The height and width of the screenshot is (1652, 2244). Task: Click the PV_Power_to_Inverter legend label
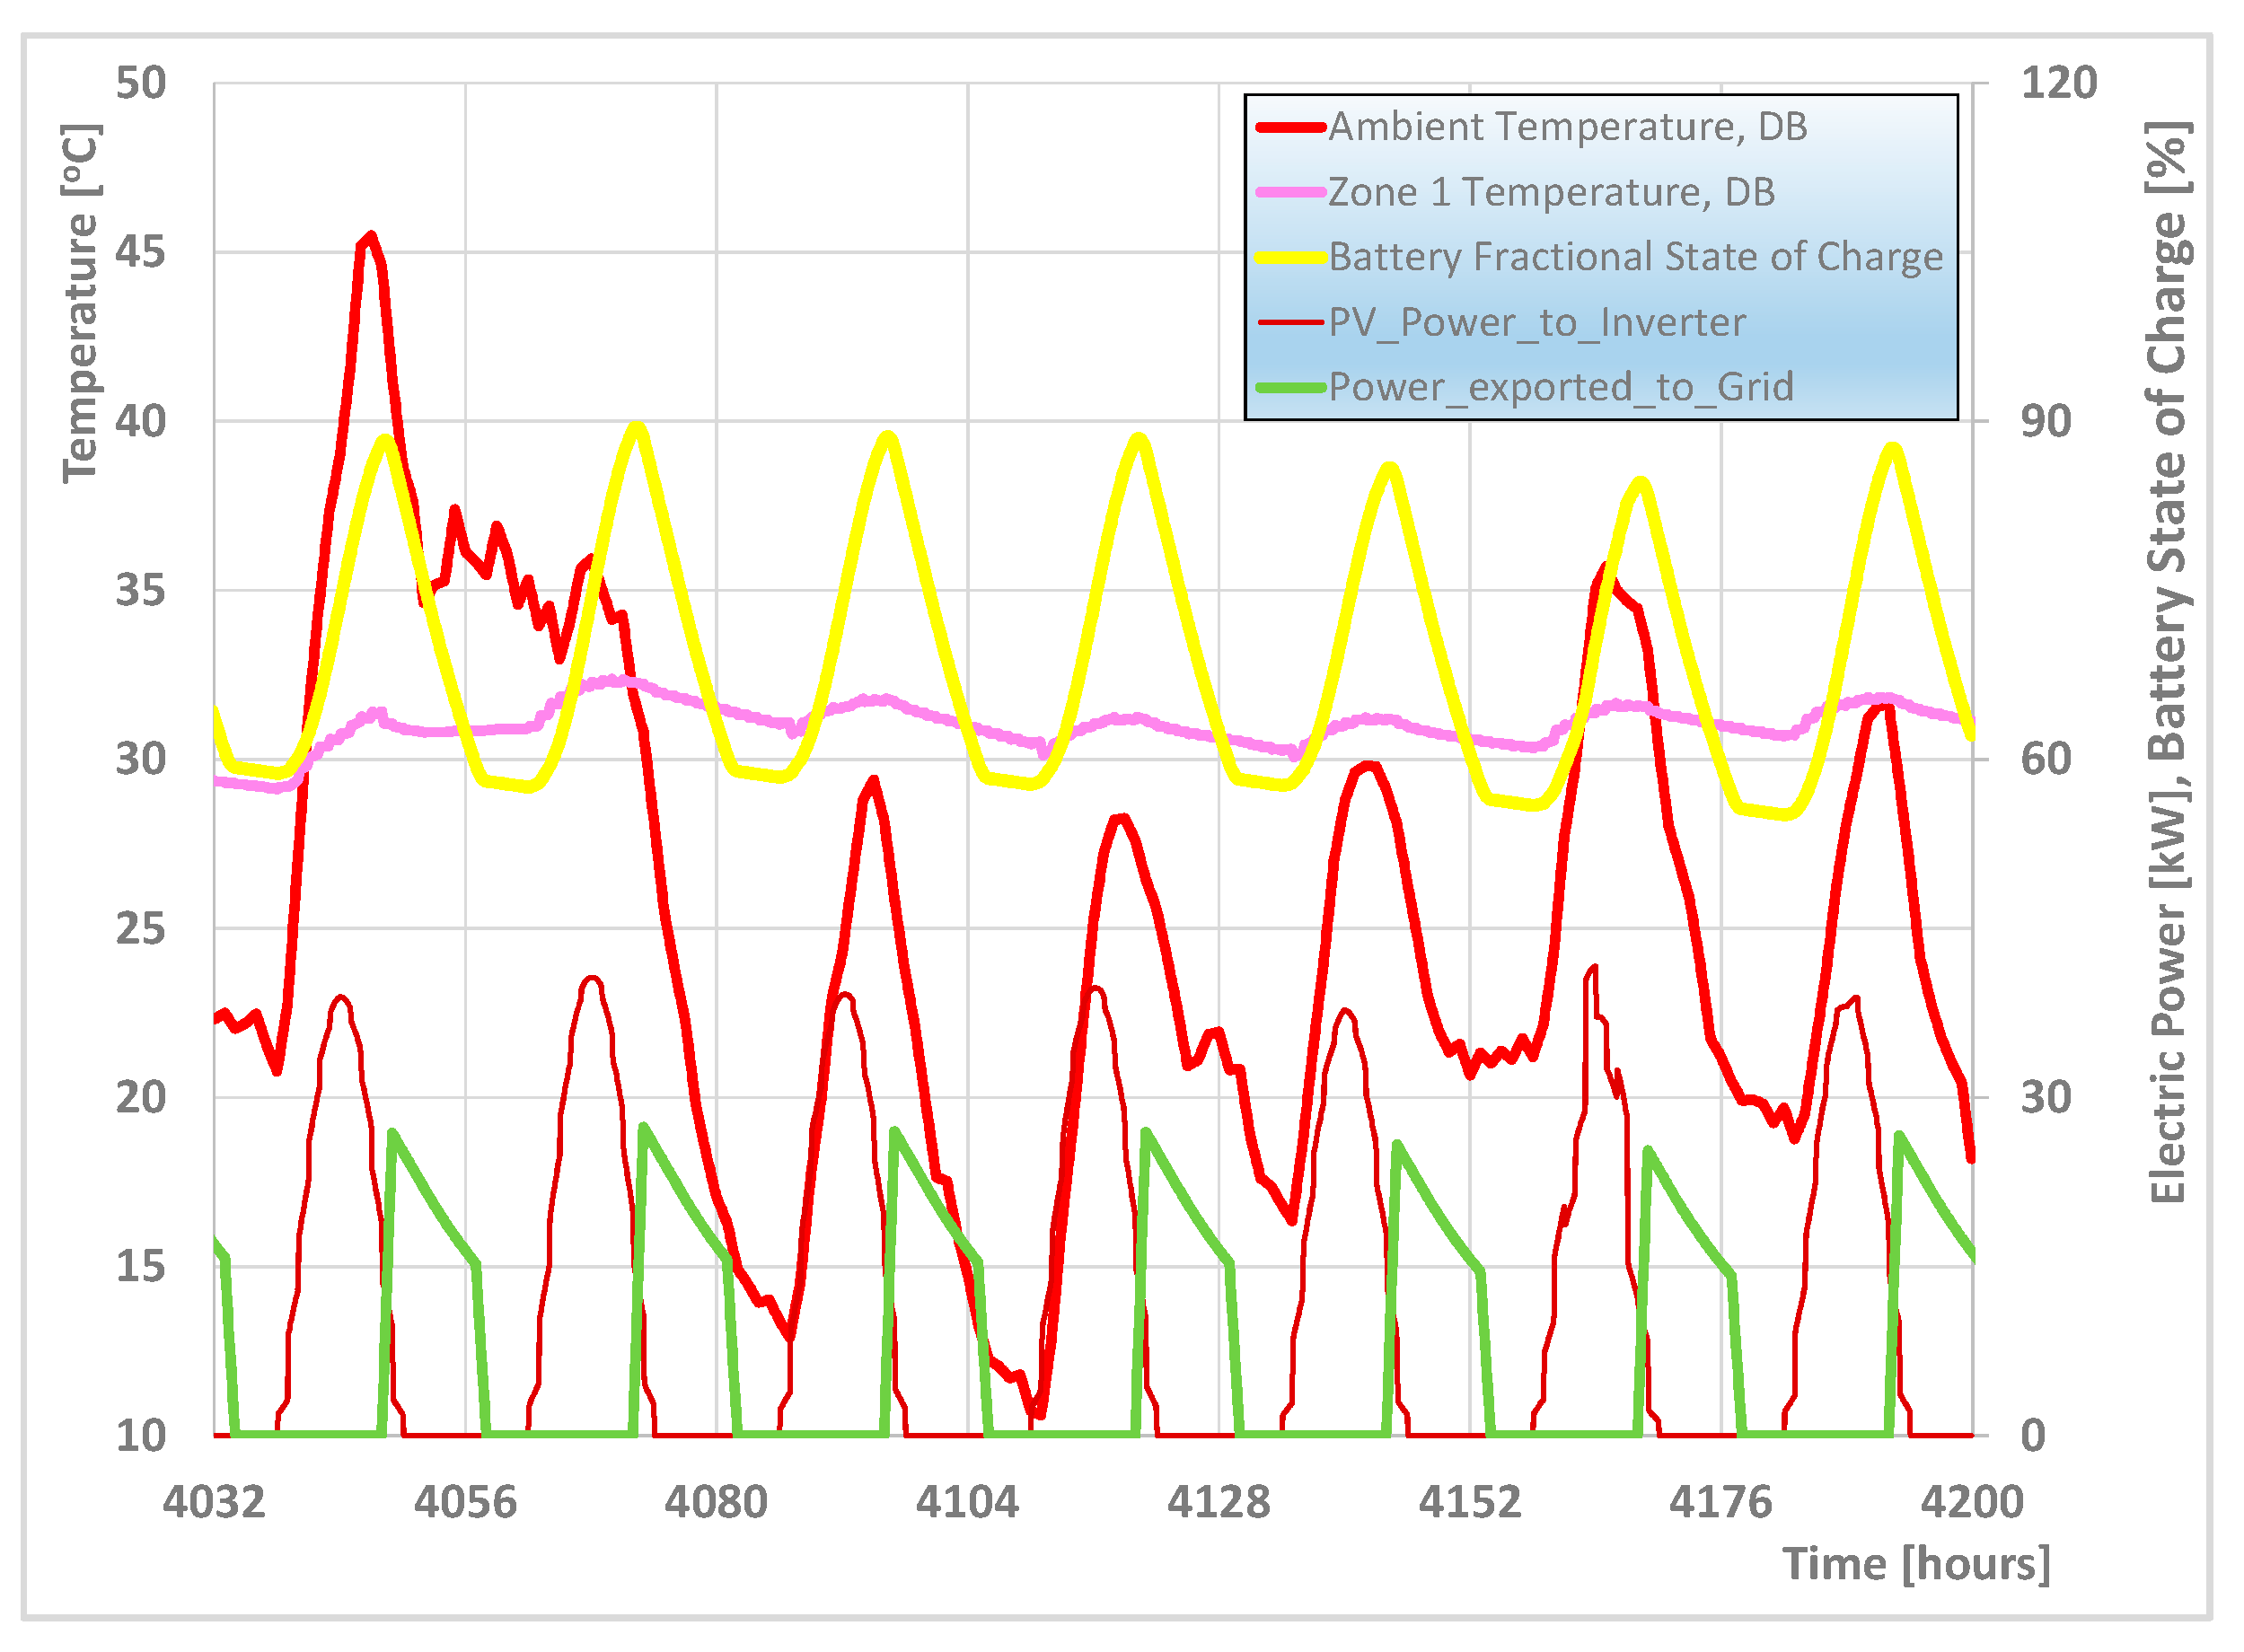point(1536,322)
